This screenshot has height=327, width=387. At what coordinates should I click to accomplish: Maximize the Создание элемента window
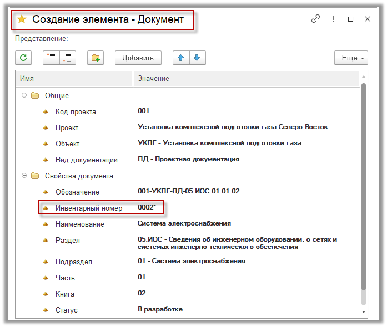[350, 19]
